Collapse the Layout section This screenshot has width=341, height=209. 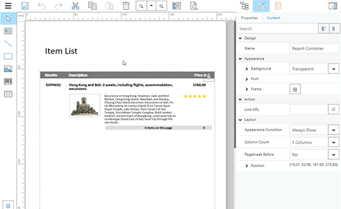240,119
